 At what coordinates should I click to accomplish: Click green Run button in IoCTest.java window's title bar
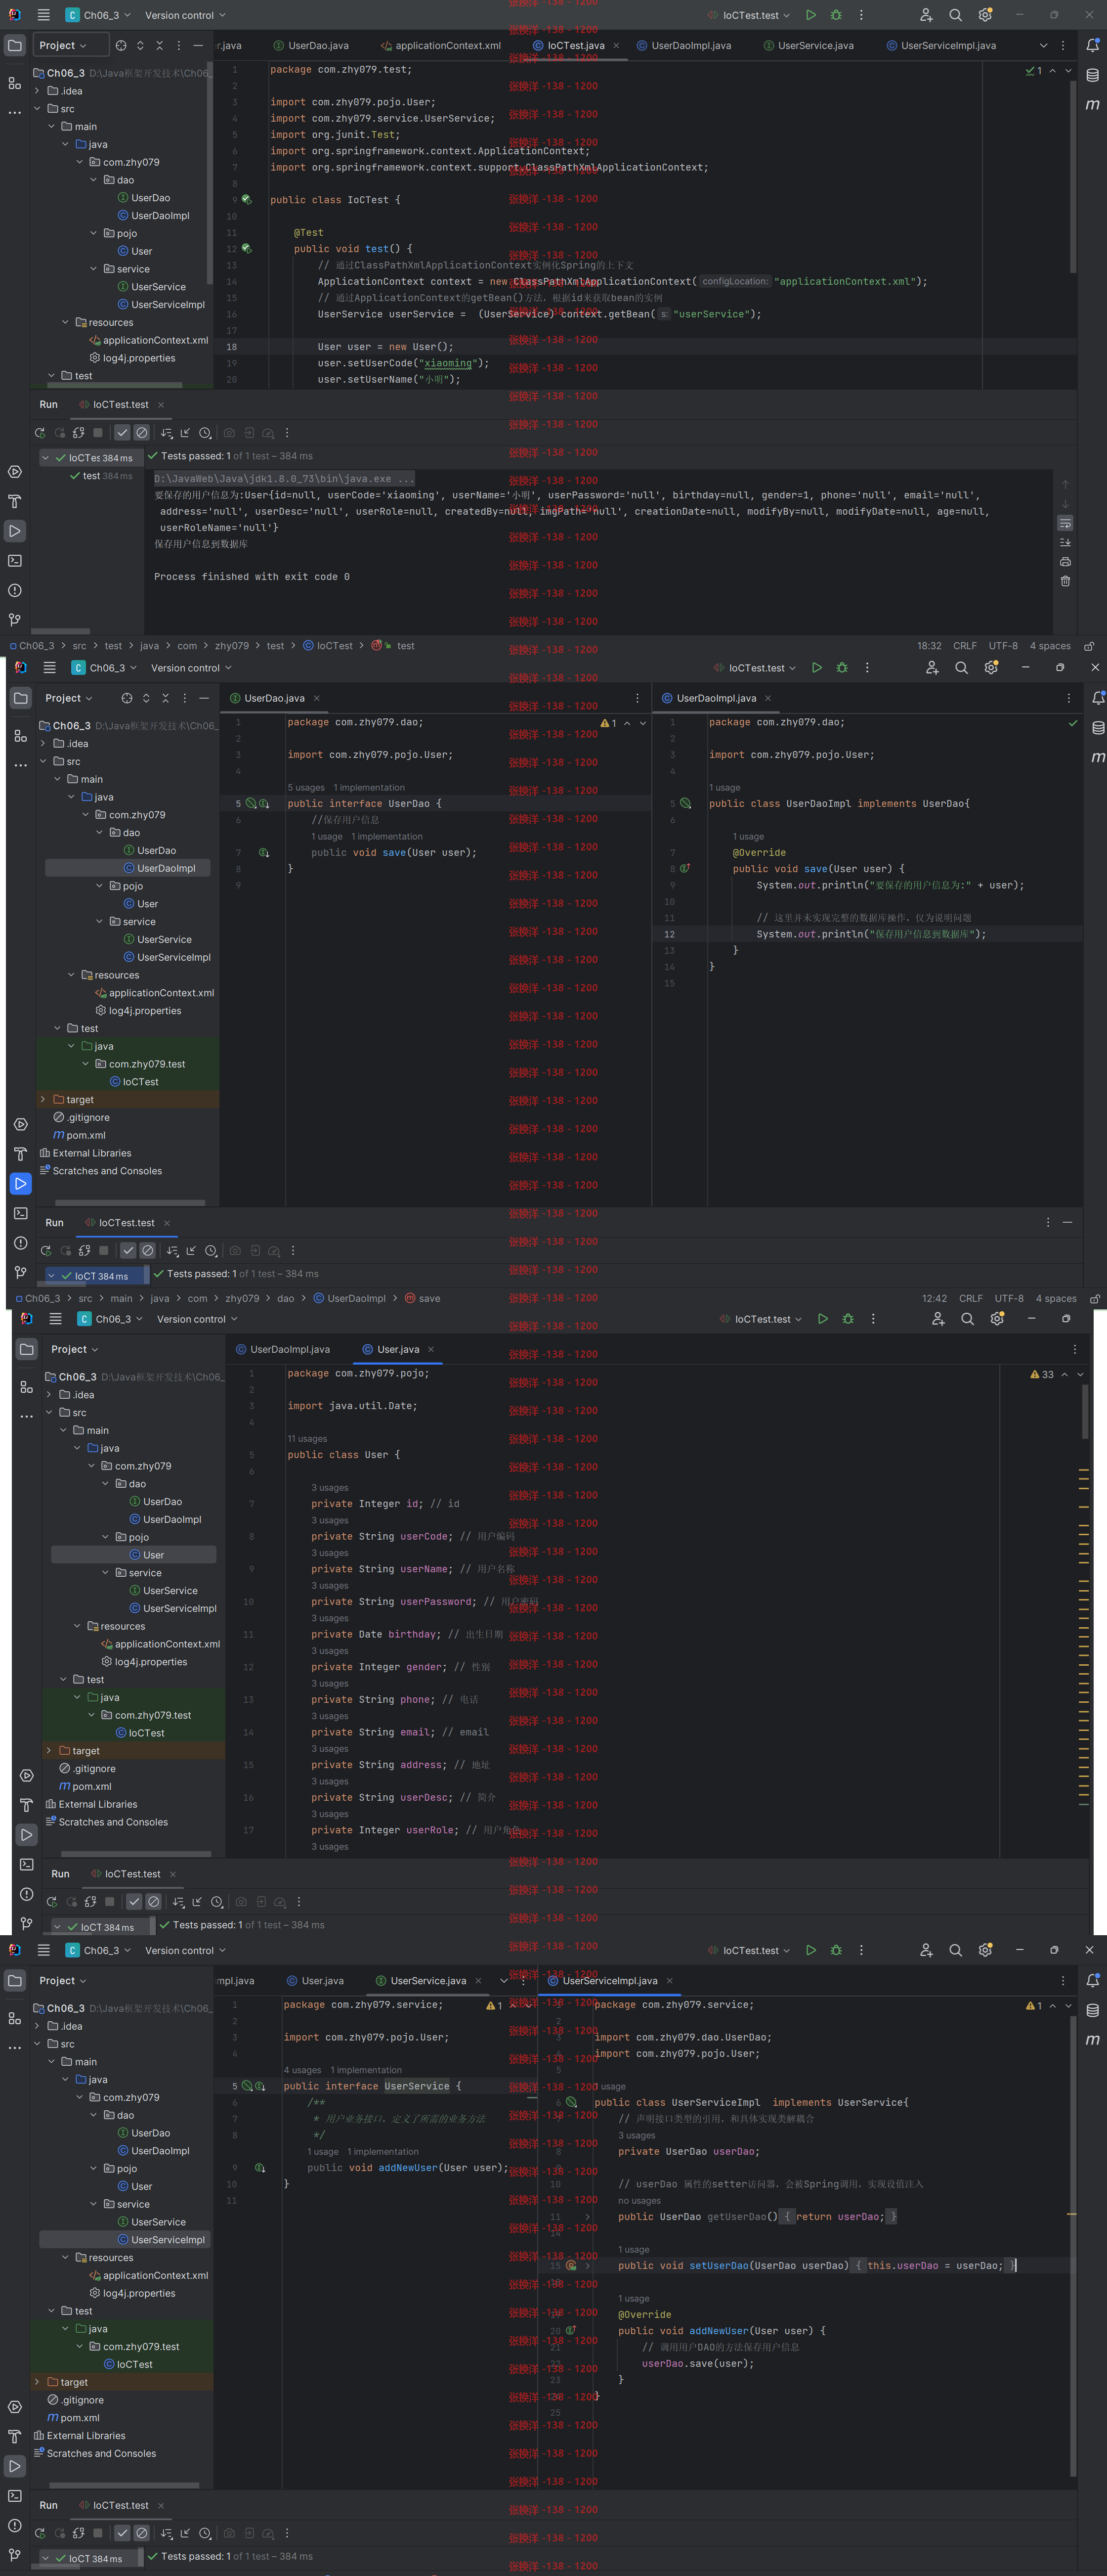point(810,15)
